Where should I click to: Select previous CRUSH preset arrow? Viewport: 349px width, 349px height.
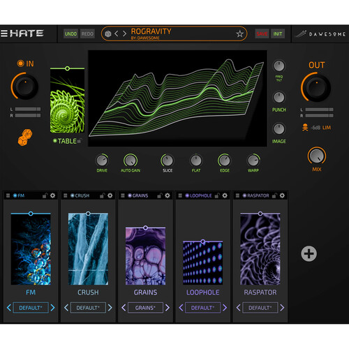coord(66,308)
